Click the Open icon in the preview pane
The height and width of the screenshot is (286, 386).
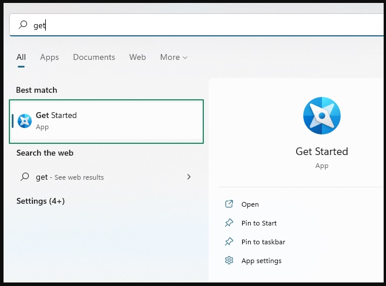click(229, 204)
